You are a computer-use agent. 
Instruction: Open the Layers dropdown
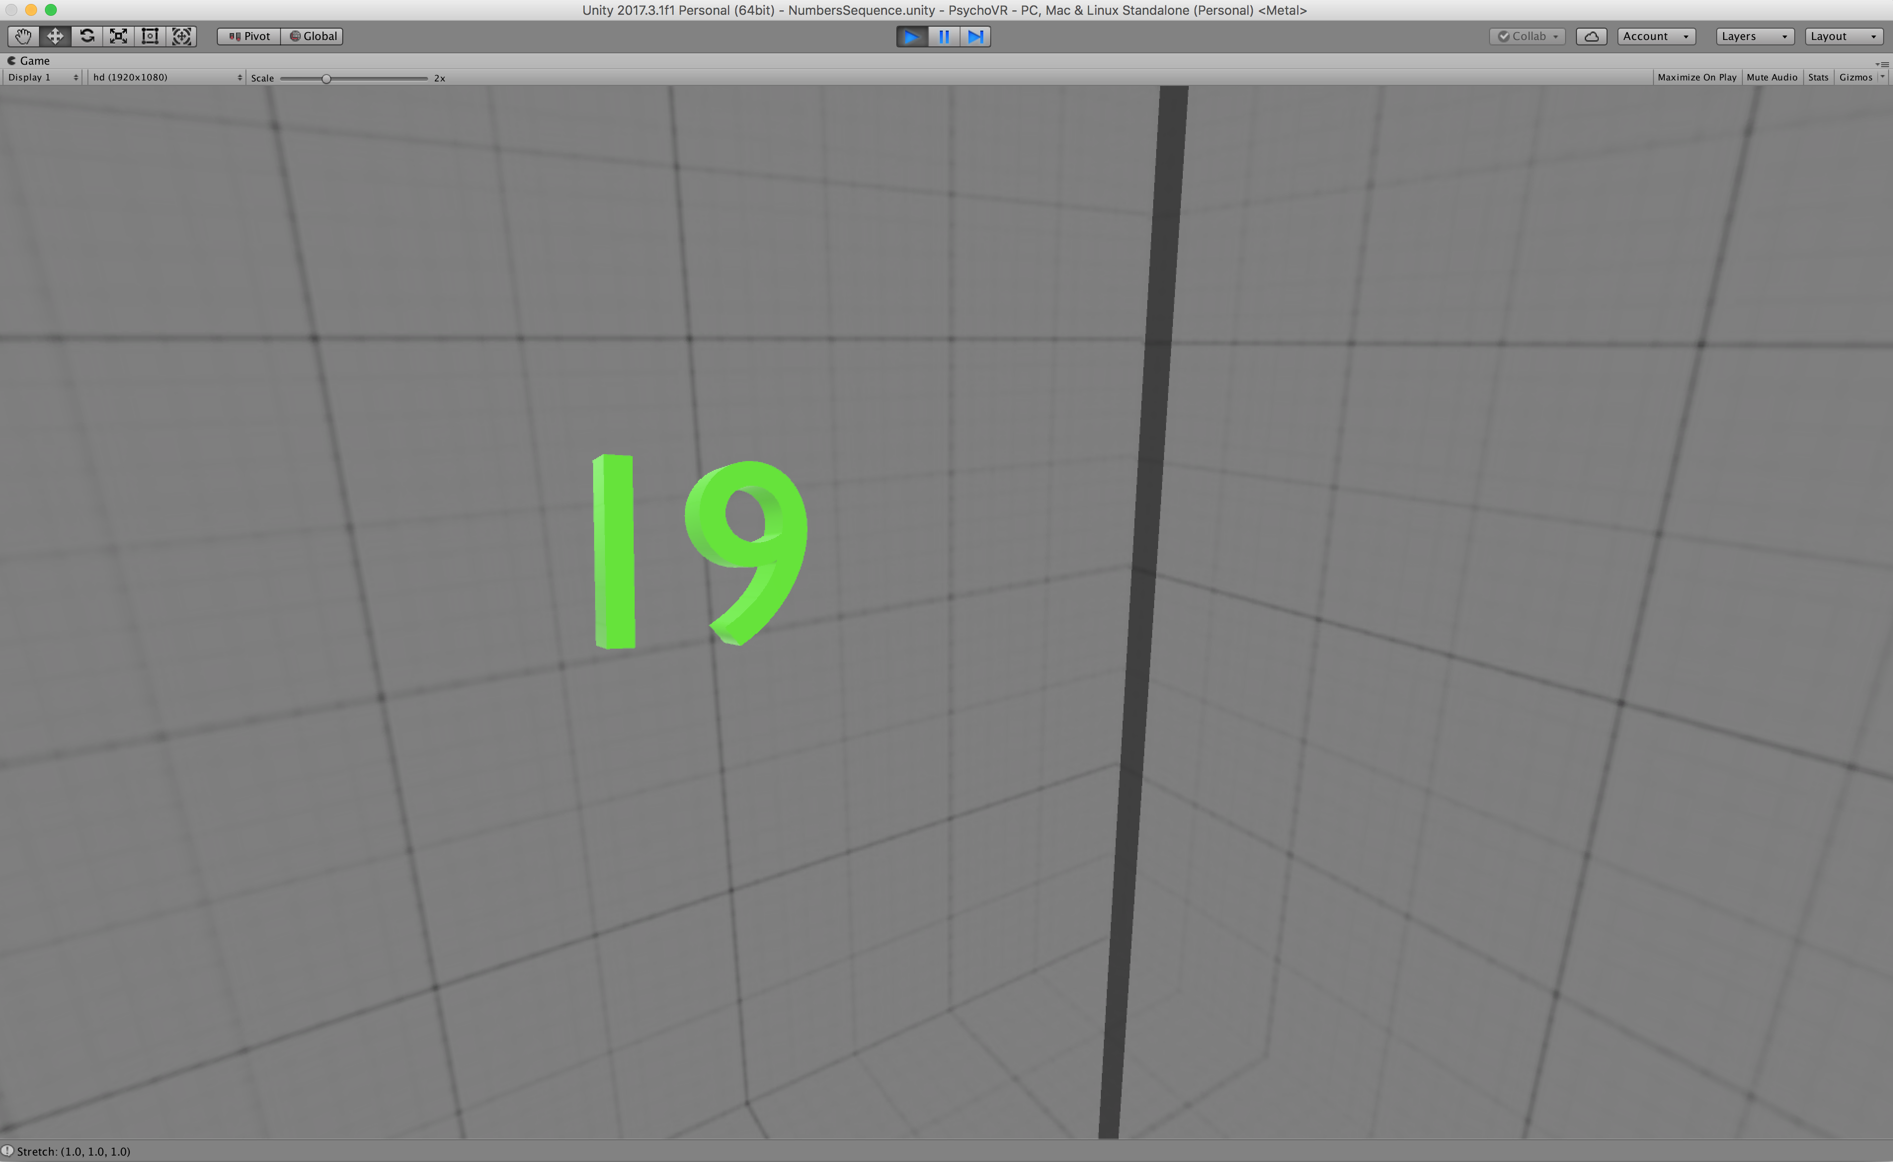tap(1755, 36)
